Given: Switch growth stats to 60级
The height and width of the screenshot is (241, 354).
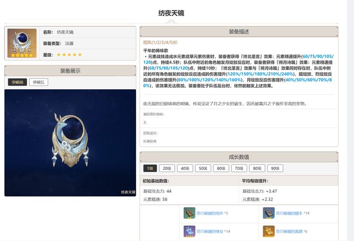Looking at the screenshot, I should [221, 168].
